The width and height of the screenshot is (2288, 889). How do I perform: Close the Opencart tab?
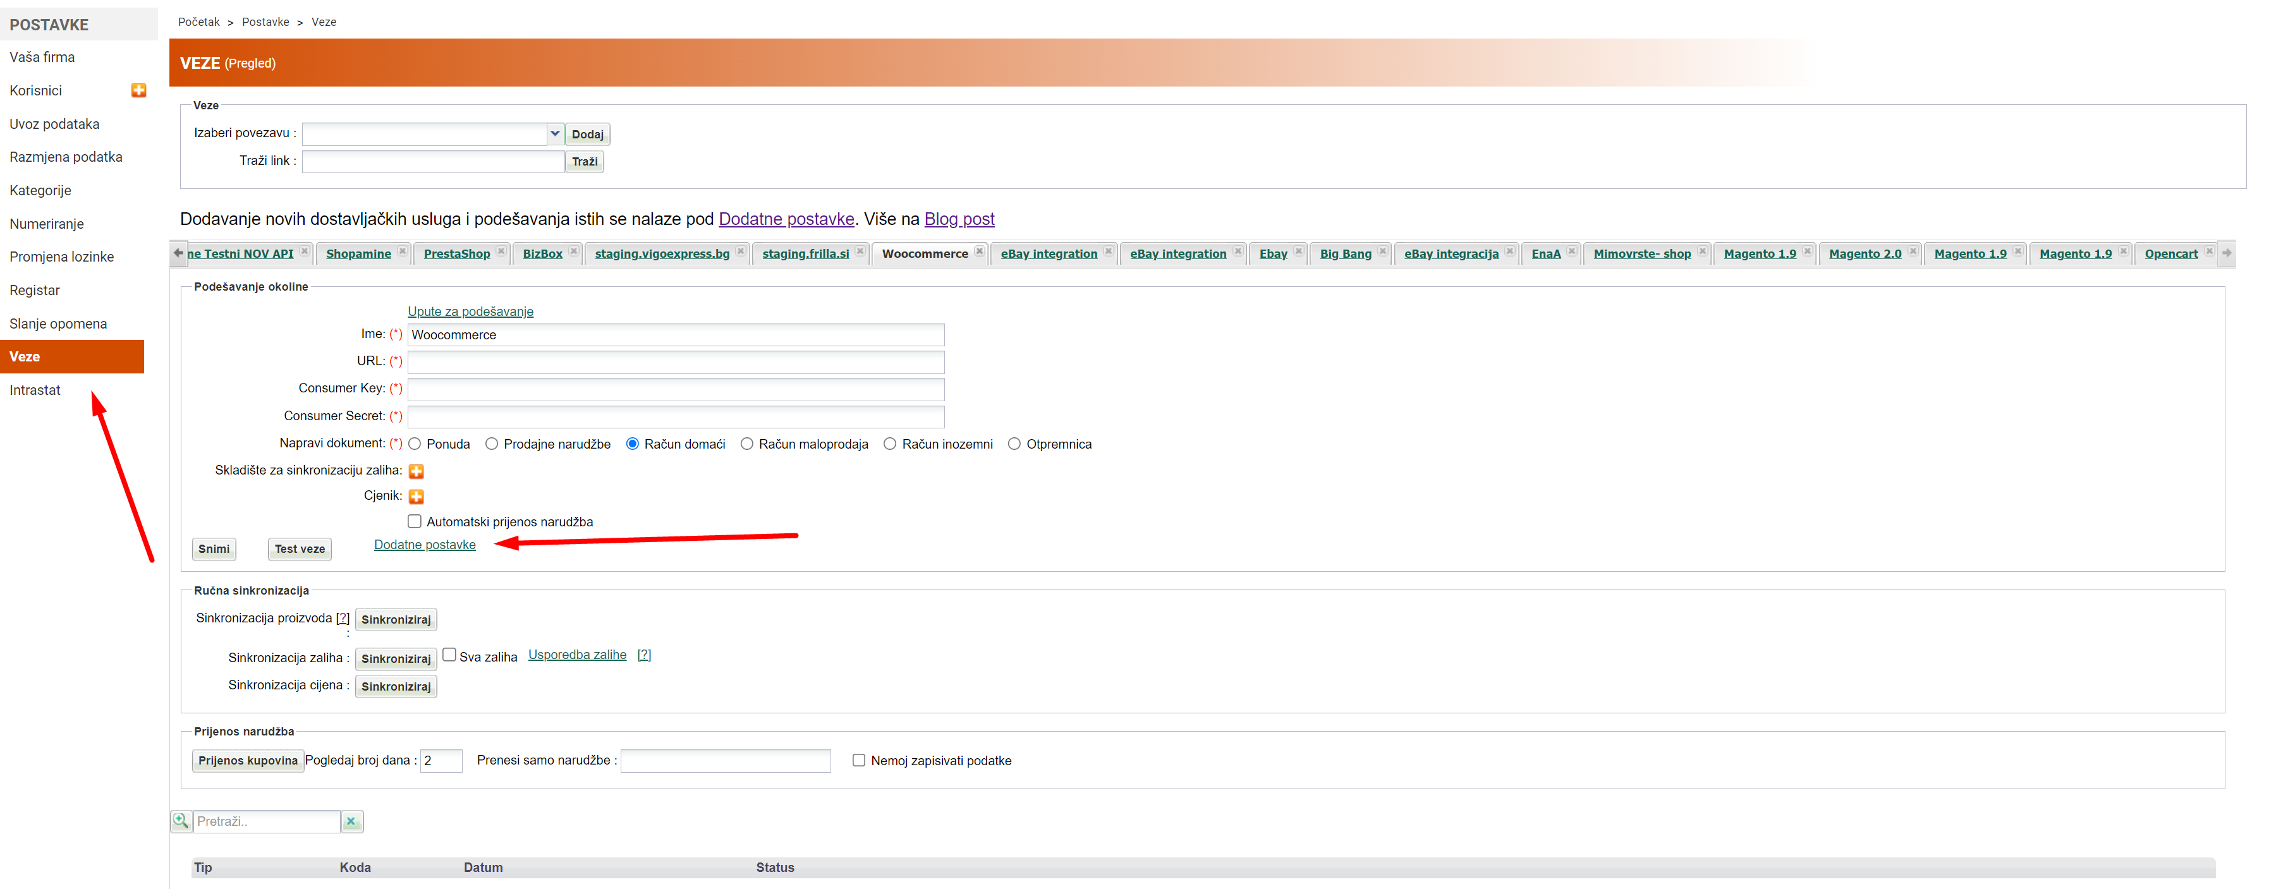[x=2209, y=252]
